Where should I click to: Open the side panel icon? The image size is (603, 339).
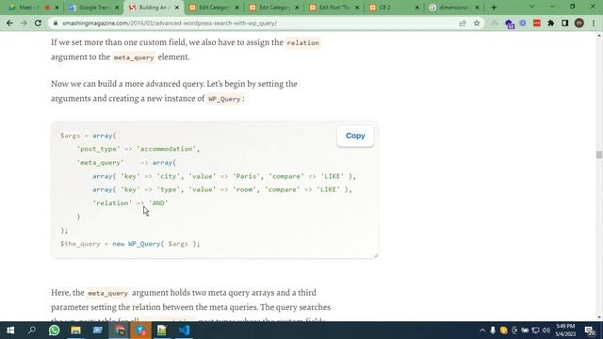[565, 23]
